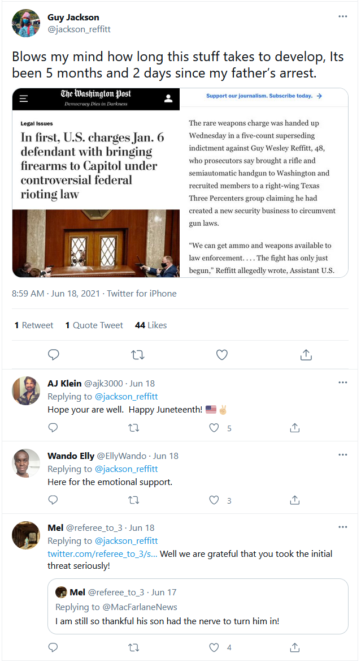The width and height of the screenshot is (361, 661).
Task: Share Mel's reply via share icon
Action: click(x=295, y=647)
